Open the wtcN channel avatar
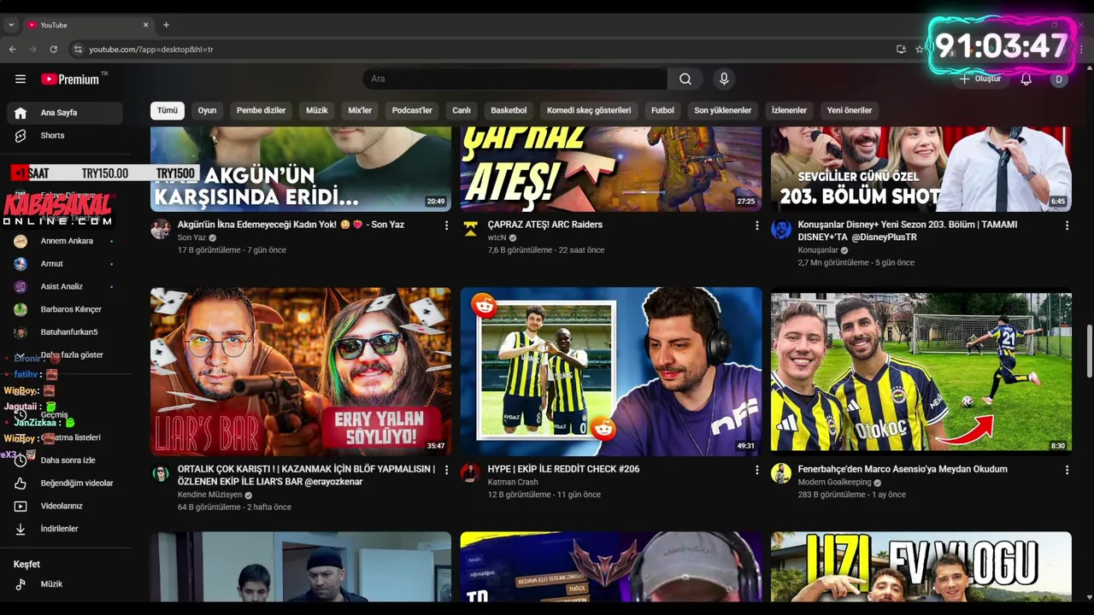 471,229
